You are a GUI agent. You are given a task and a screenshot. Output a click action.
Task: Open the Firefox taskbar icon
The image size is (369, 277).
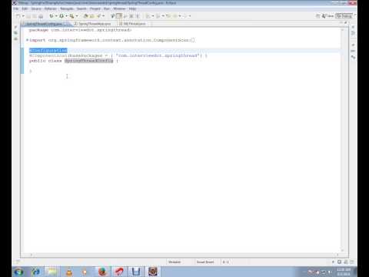point(102,272)
